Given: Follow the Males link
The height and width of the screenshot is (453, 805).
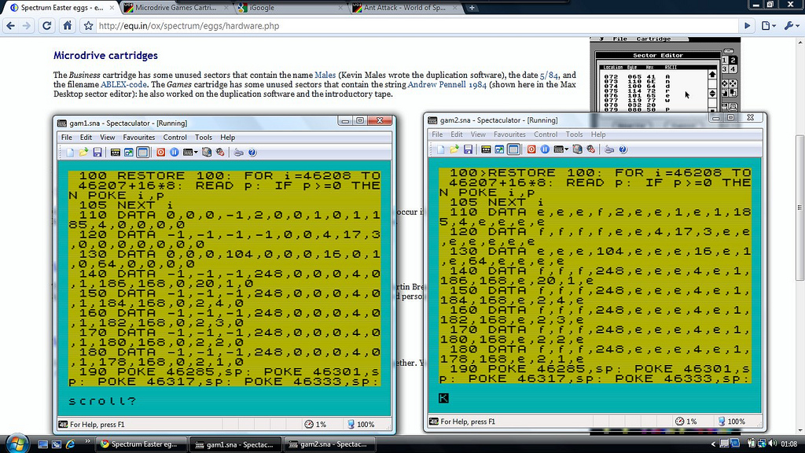Looking at the screenshot, I should (325, 75).
